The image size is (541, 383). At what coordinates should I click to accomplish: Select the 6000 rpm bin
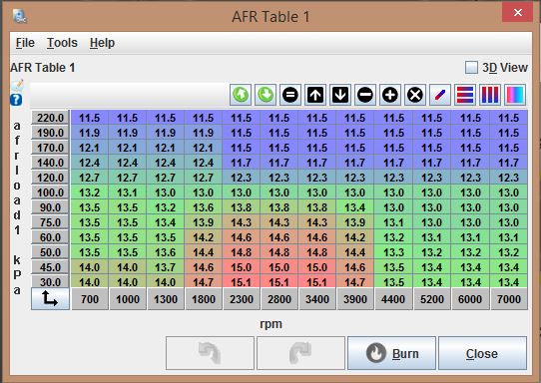[x=470, y=299]
